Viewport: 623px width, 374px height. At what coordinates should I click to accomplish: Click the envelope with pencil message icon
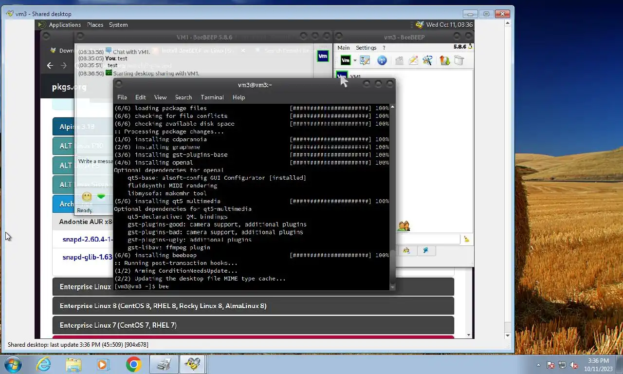[x=413, y=60]
